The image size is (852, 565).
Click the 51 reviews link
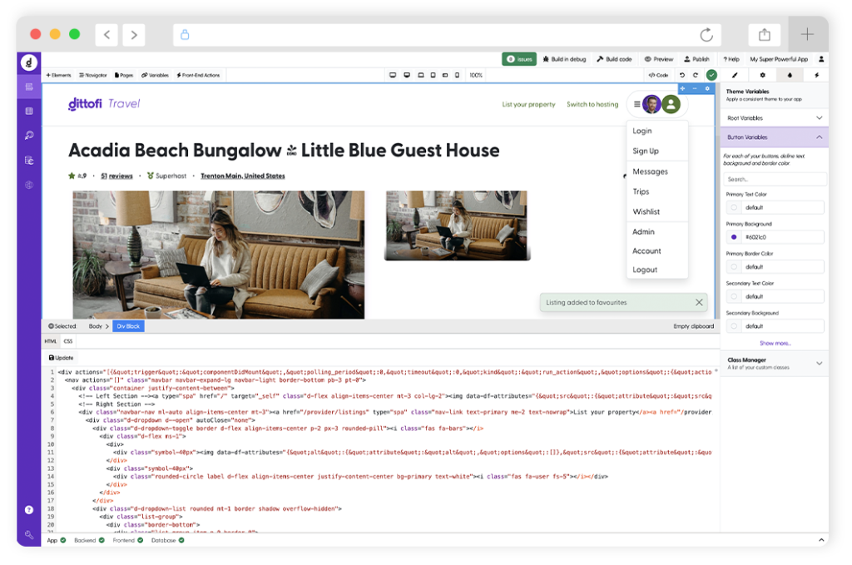[x=116, y=176]
